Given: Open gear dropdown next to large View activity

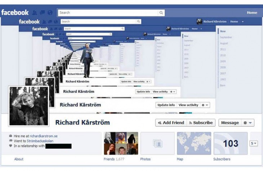Looking at the screenshot, I should [205, 105].
